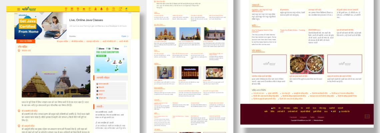Click Open on the Java Classes ad
The image size is (380, 133).
tap(125, 36)
